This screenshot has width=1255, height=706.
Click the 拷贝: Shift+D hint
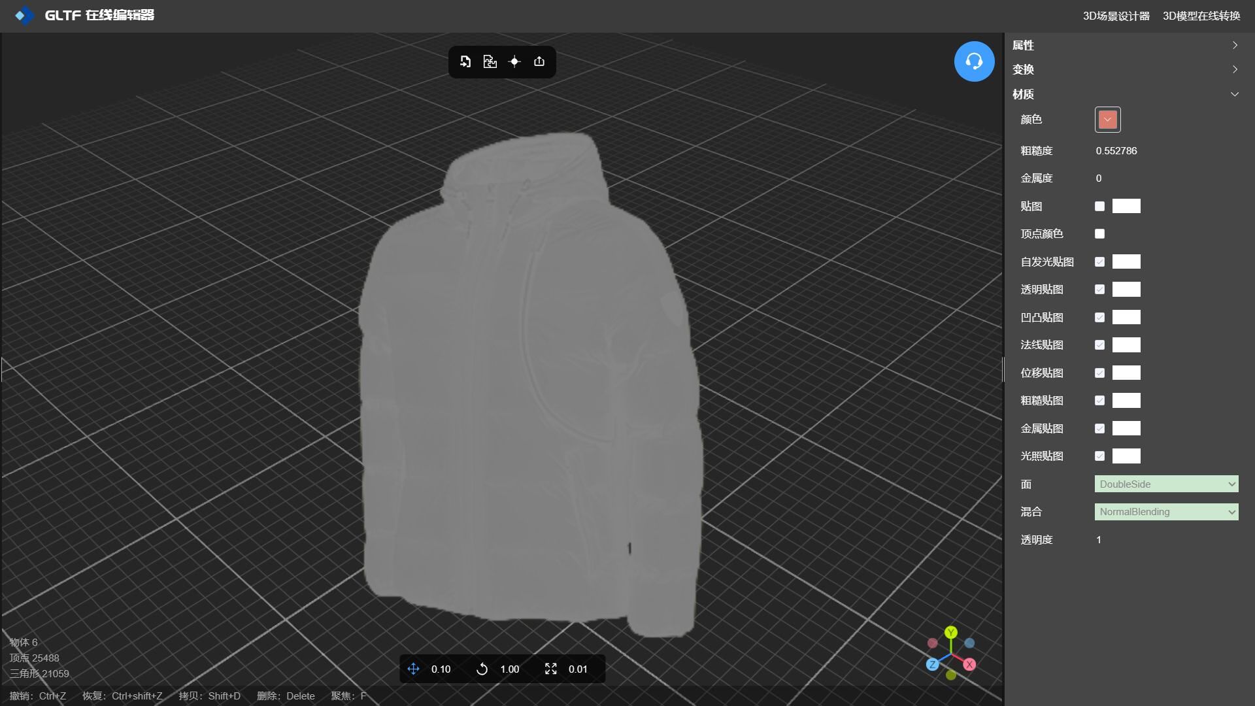[x=210, y=696]
